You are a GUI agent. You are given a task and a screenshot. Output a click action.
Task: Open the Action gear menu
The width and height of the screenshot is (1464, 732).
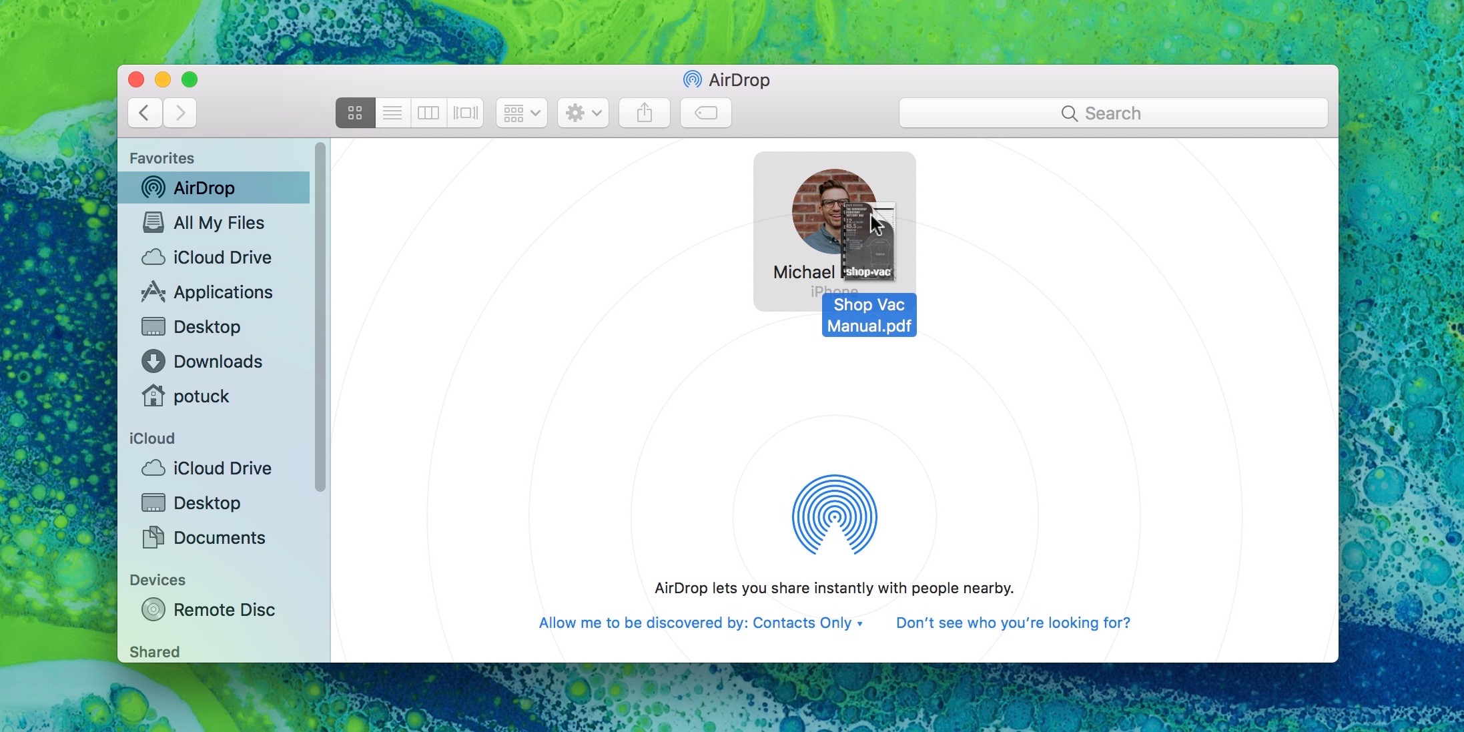coord(583,113)
